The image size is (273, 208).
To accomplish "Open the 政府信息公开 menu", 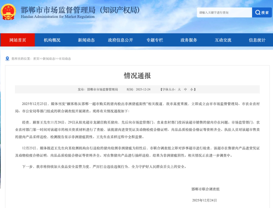I will [x=121, y=40].
